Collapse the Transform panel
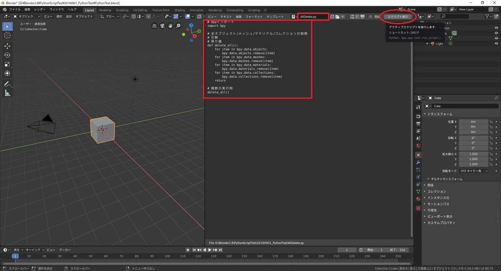 click(x=439, y=114)
